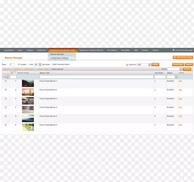Click Edit link for Home Page Banner 4
Screen dimensions: 194x182
[x=180, y=107]
